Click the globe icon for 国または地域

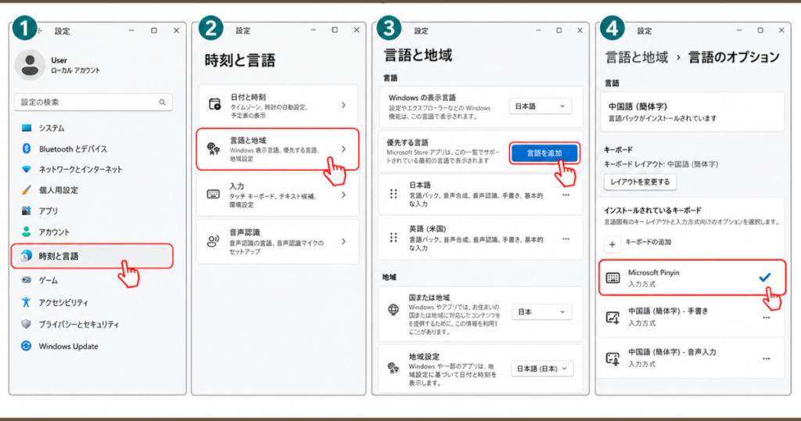point(393,310)
